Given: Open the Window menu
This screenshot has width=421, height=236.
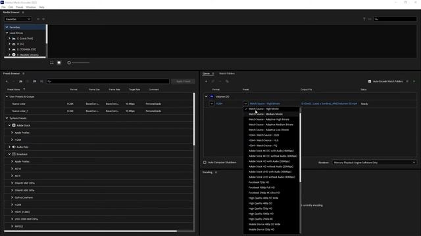Looking at the screenshot, I should pyautogui.click(x=31, y=7).
